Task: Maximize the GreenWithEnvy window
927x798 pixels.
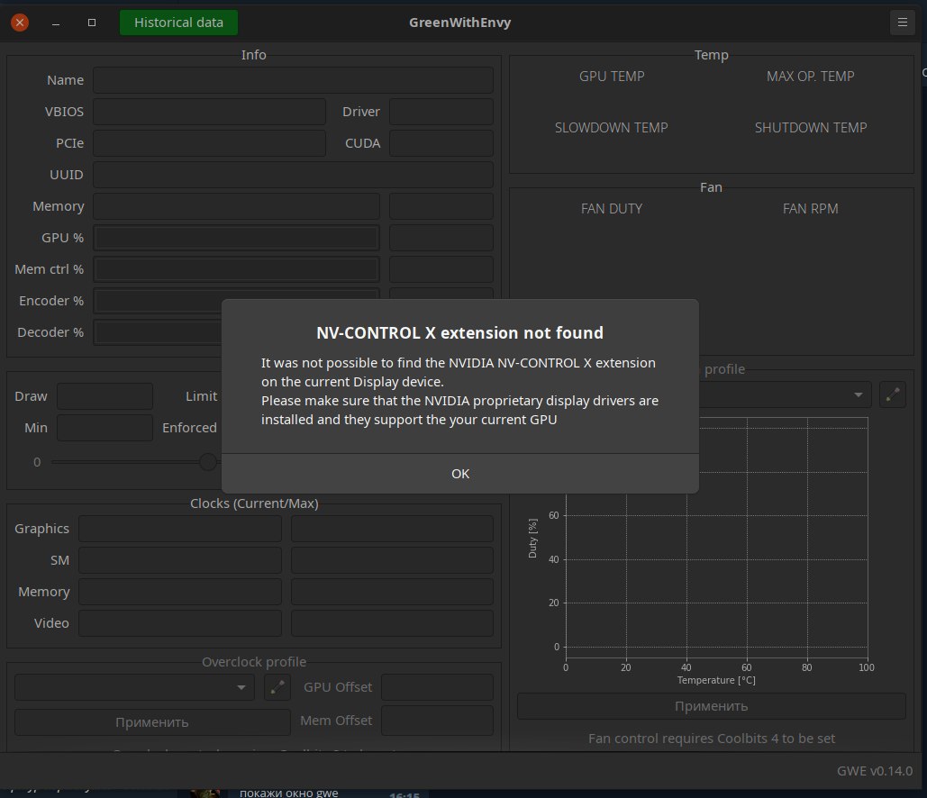Action: [x=92, y=23]
